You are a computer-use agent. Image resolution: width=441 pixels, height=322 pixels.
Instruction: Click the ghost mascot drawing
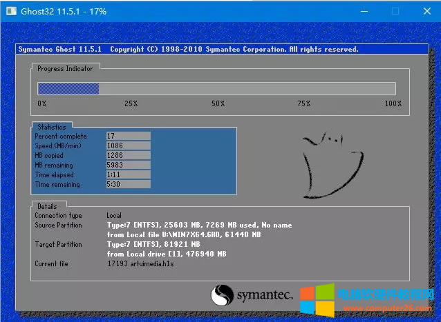pyautogui.click(x=332, y=165)
